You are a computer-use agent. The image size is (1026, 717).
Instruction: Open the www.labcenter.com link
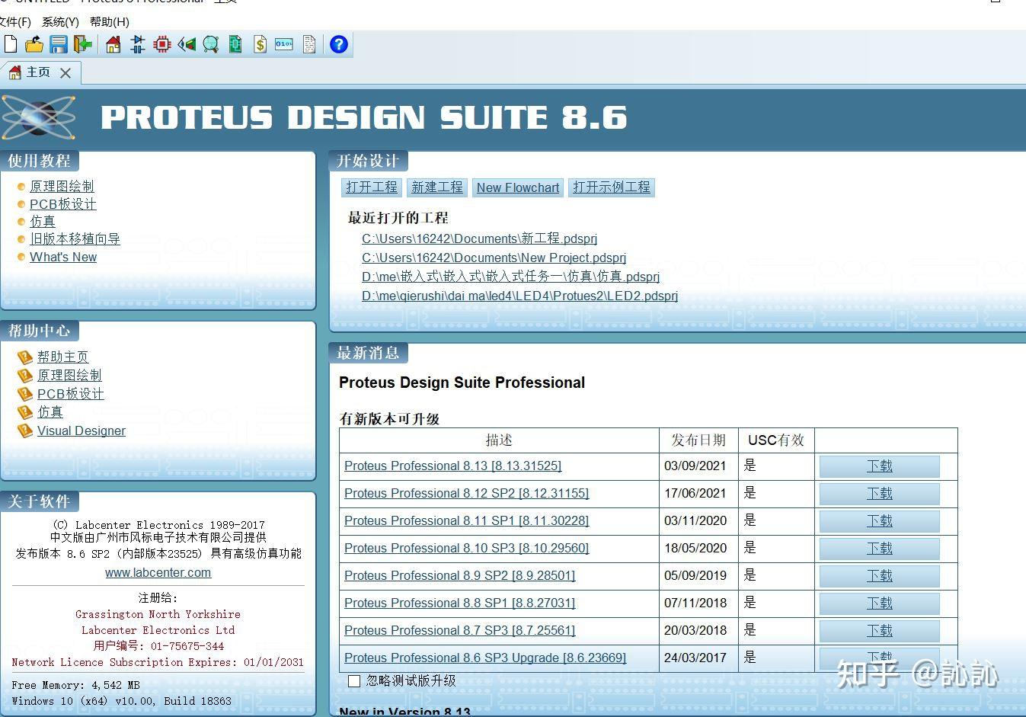pos(158,573)
